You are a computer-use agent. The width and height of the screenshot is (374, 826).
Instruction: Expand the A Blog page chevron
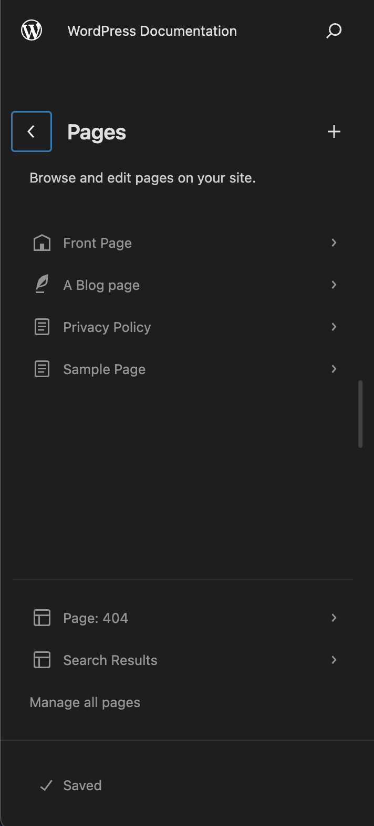point(334,285)
